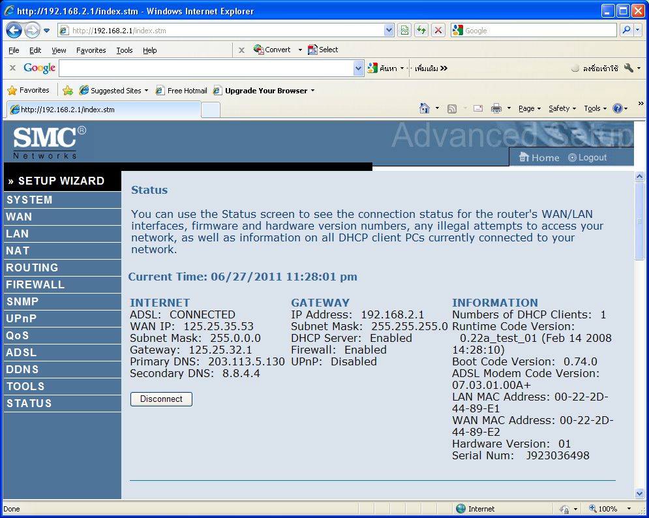The height and width of the screenshot is (518, 649).
Task: Open SETUP WIZARD in sidebar
Action: 62,181
